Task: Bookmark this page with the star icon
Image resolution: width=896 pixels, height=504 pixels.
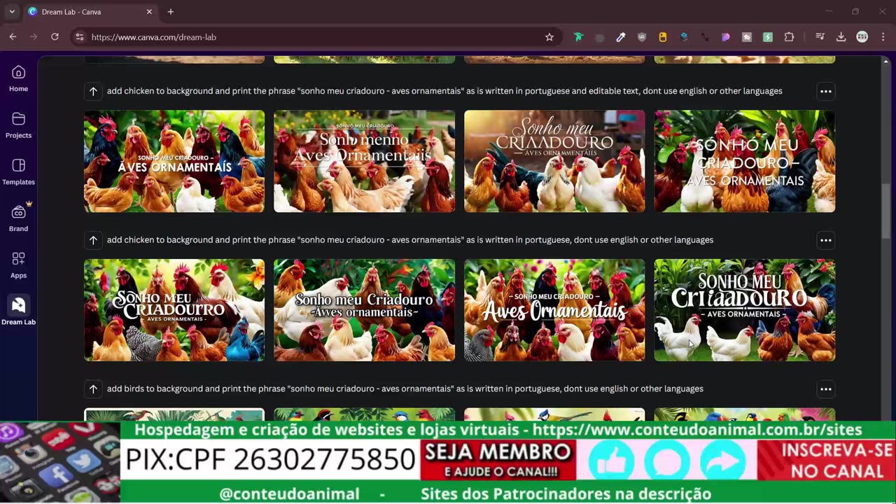Action: pyautogui.click(x=549, y=37)
